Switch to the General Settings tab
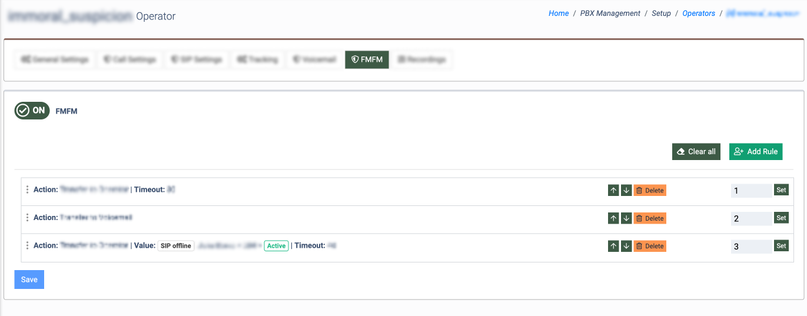Viewport: 807px width, 316px height. [x=55, y=59]
